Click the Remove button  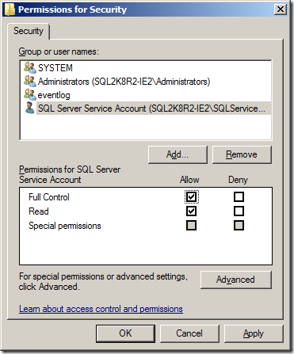[242, 154]
